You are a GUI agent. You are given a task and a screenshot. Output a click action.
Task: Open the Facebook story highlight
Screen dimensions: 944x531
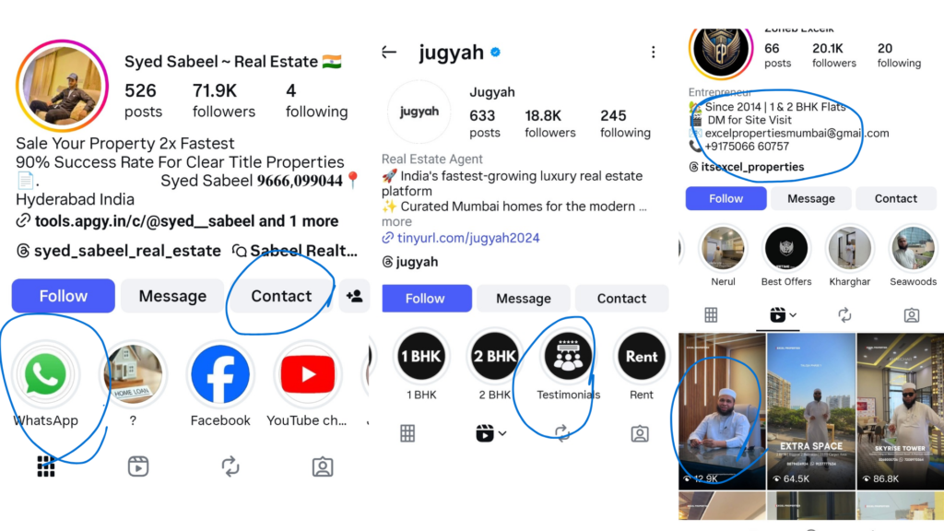(219, 374)
